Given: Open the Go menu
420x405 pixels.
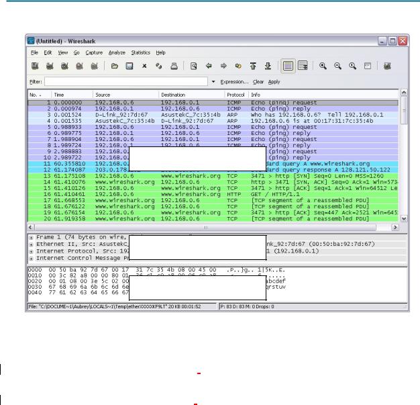Looking at the screenshot, I should (x=76, y=52).
